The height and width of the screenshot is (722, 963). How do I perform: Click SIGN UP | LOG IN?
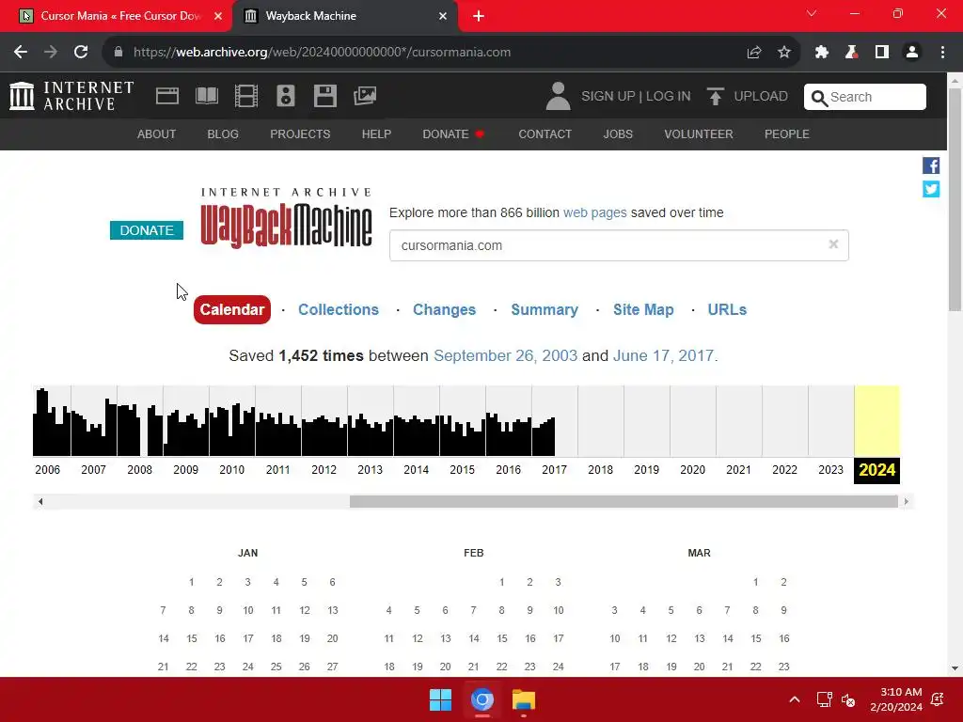pos(636,97)
